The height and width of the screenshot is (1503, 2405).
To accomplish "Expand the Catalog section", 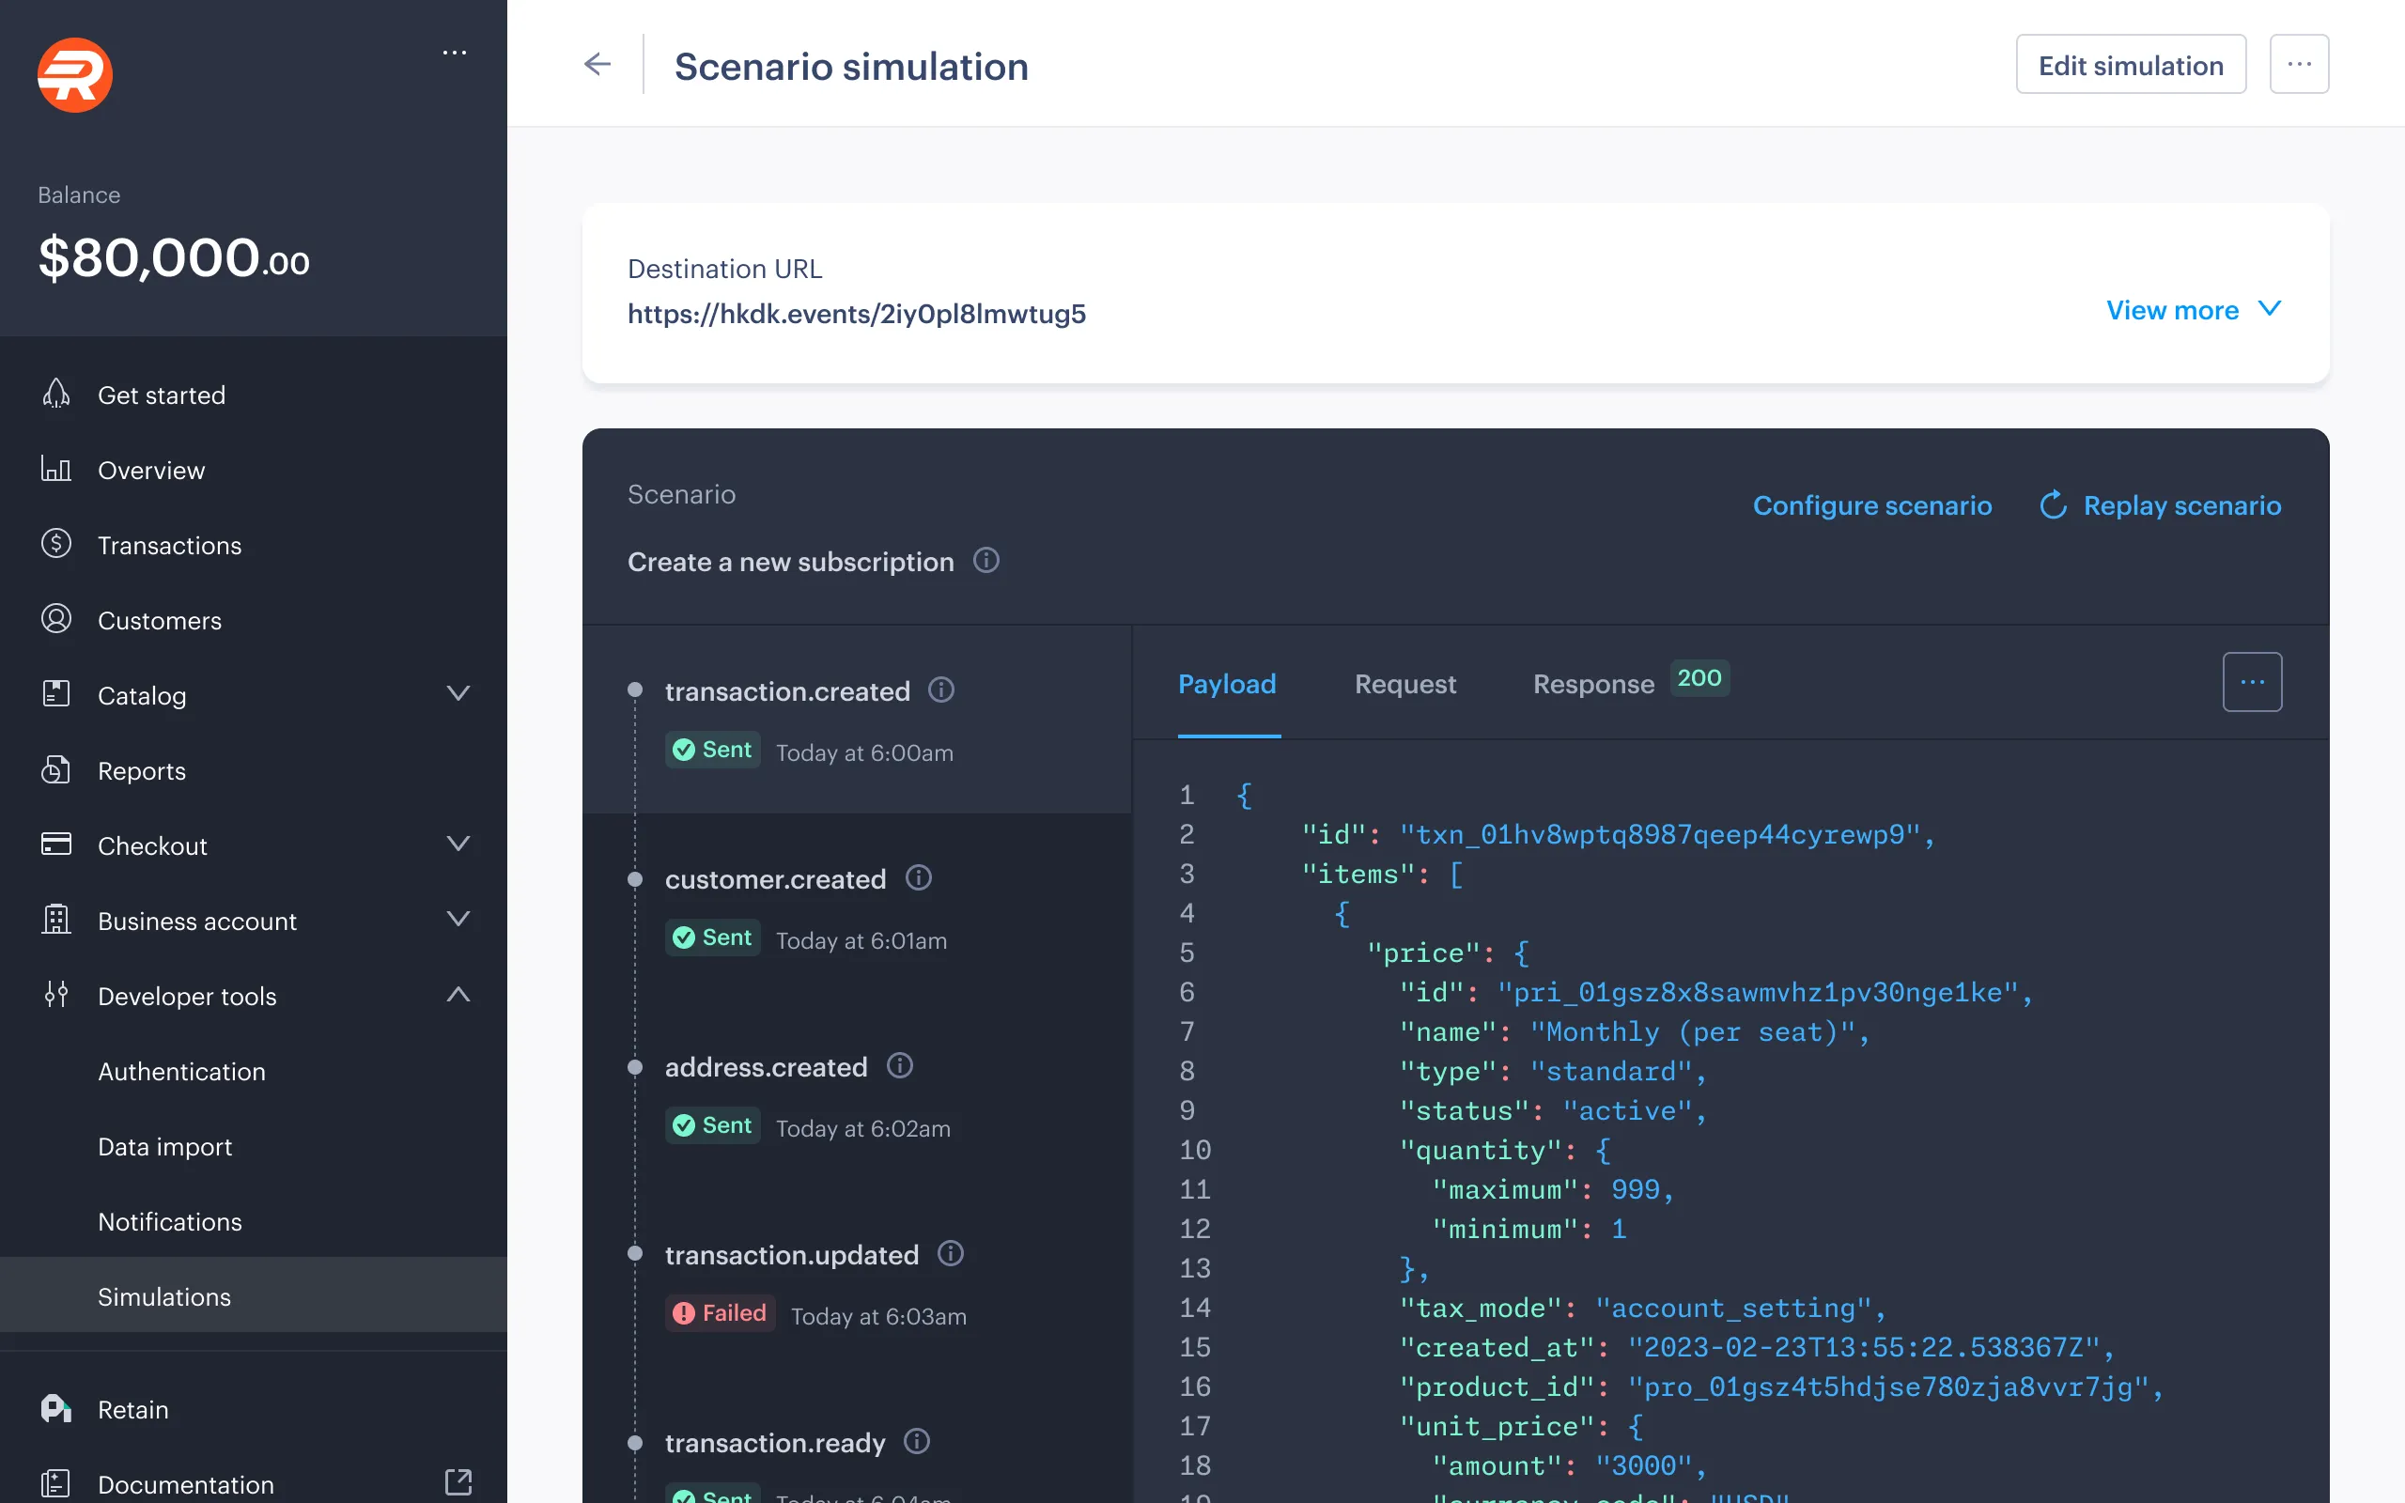I will 458,693.
